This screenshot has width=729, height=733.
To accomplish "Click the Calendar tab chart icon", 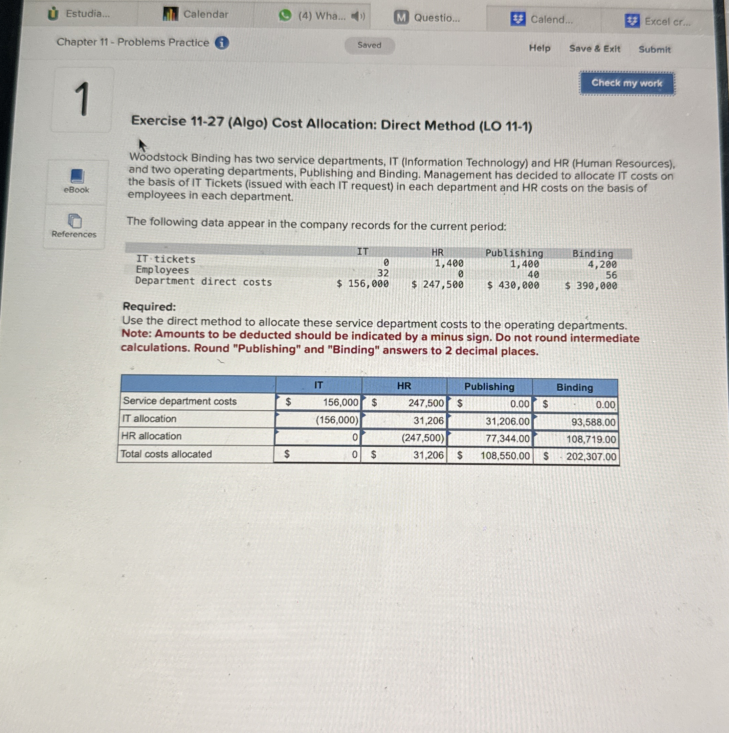I will 171,15.
